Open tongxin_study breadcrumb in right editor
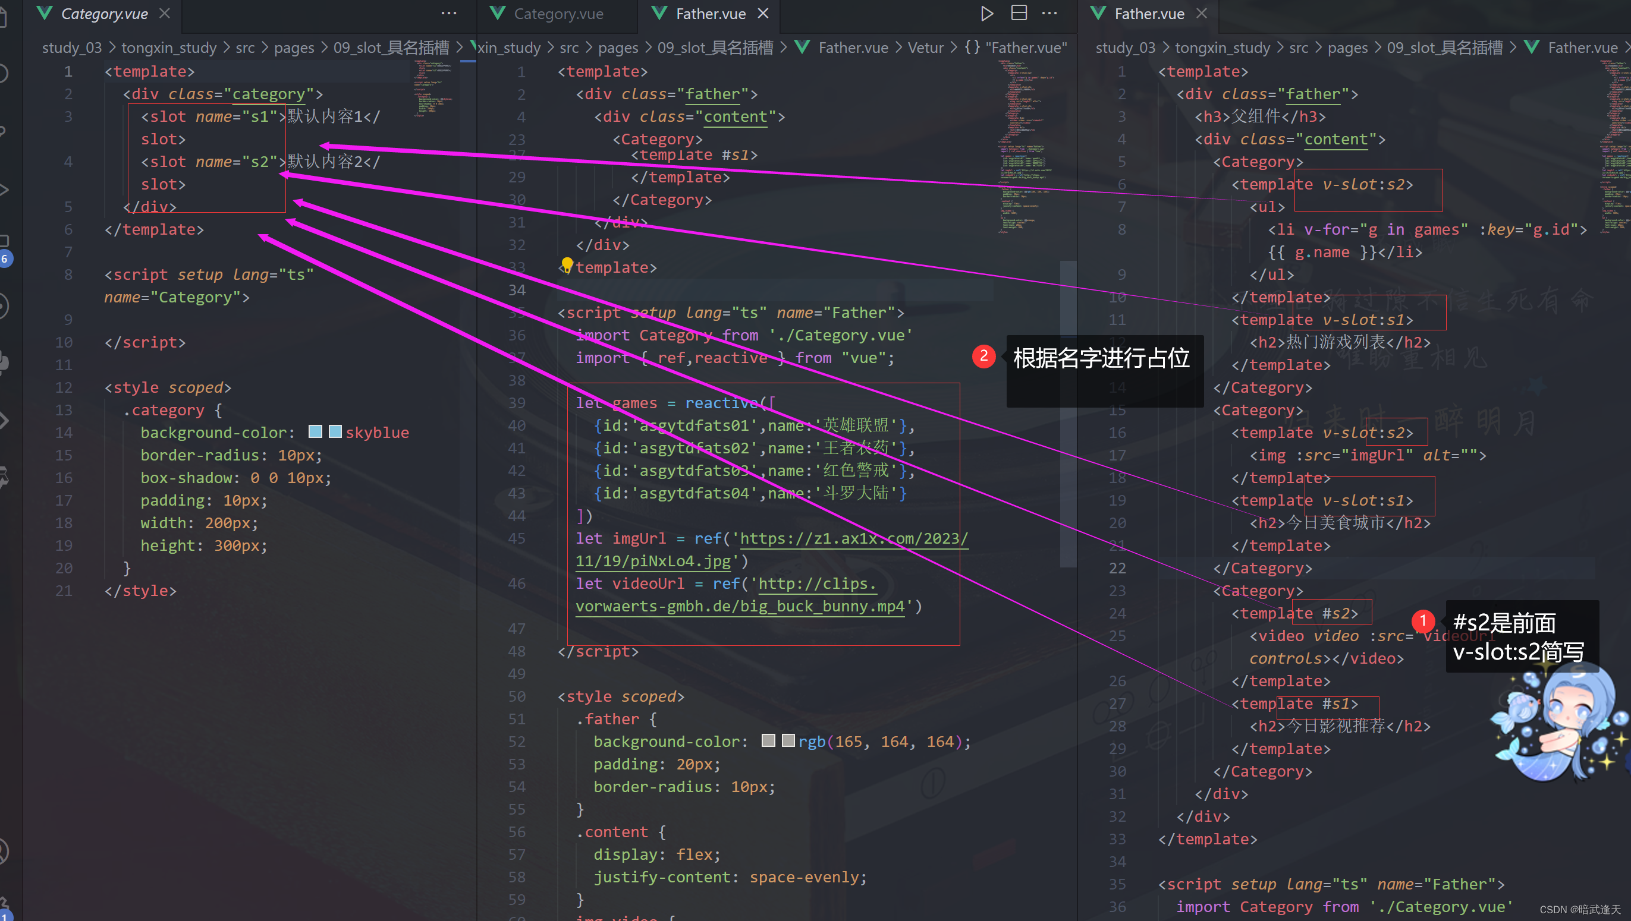The height and width of the screenshot is (921, 1631). [x=1223, y=48]
